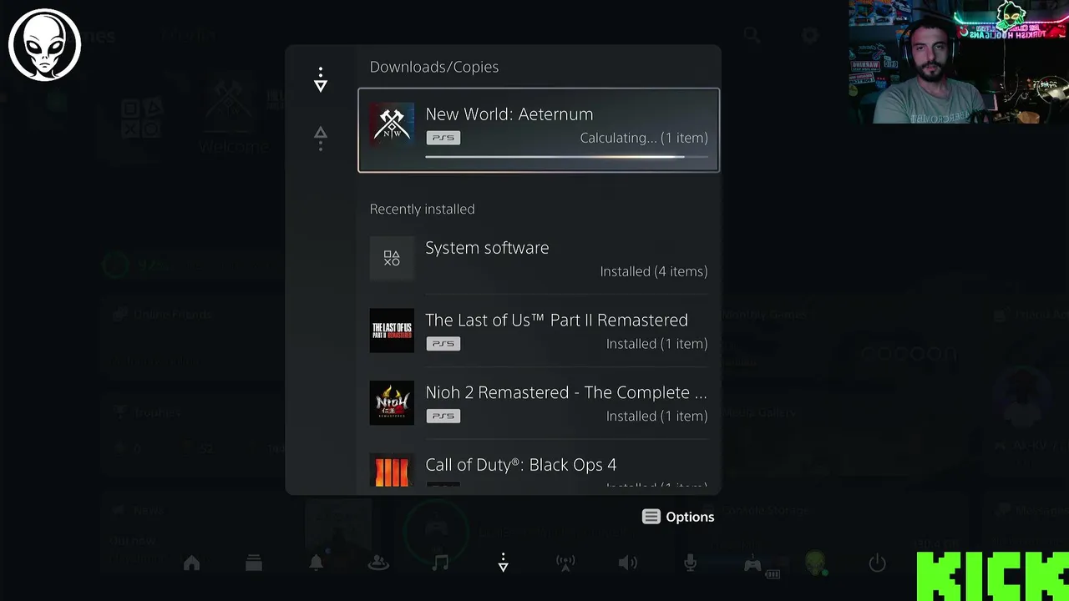Select the Downloads/Uploads icon in bottom bar
The height and width of the screenshot is (601, 1069).
click(x=503, y=563)
